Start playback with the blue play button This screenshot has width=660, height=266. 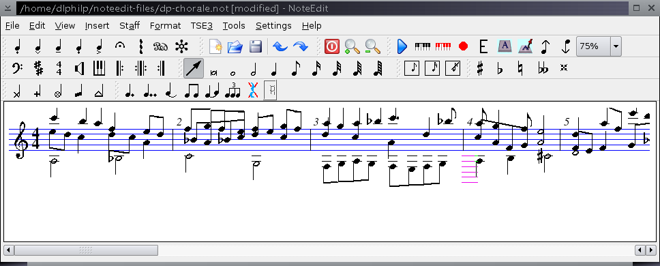402,46
